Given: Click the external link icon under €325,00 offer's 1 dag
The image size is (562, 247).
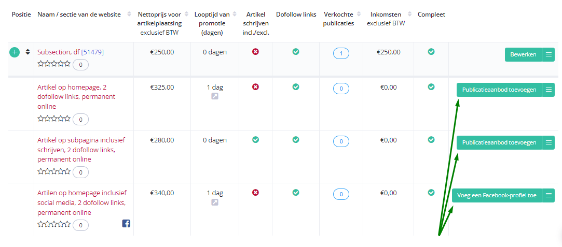Looking at the screenshot, I should 215,96.
